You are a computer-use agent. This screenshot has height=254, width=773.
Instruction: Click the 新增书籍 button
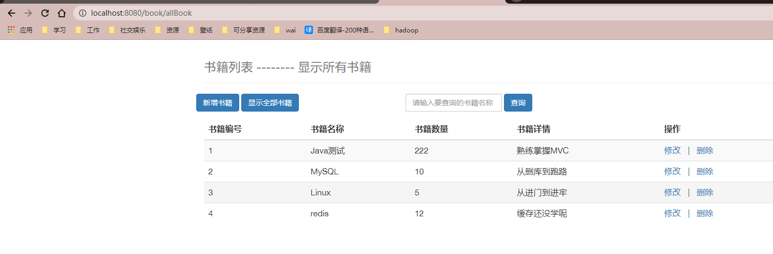point(218,103)
